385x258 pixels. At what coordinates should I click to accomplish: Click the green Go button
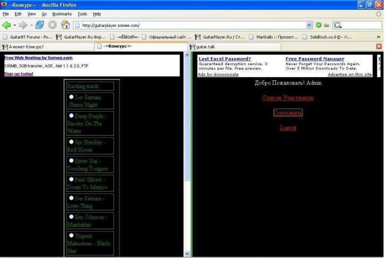[322, 25]
